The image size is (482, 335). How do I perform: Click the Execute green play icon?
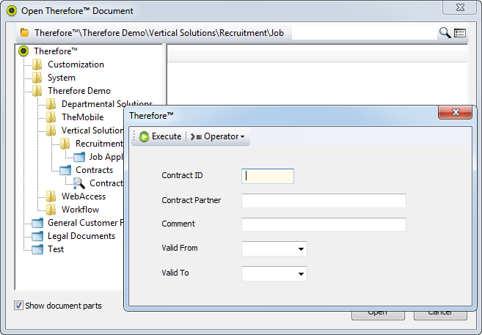pyautogui.click(x=145, y=136)
